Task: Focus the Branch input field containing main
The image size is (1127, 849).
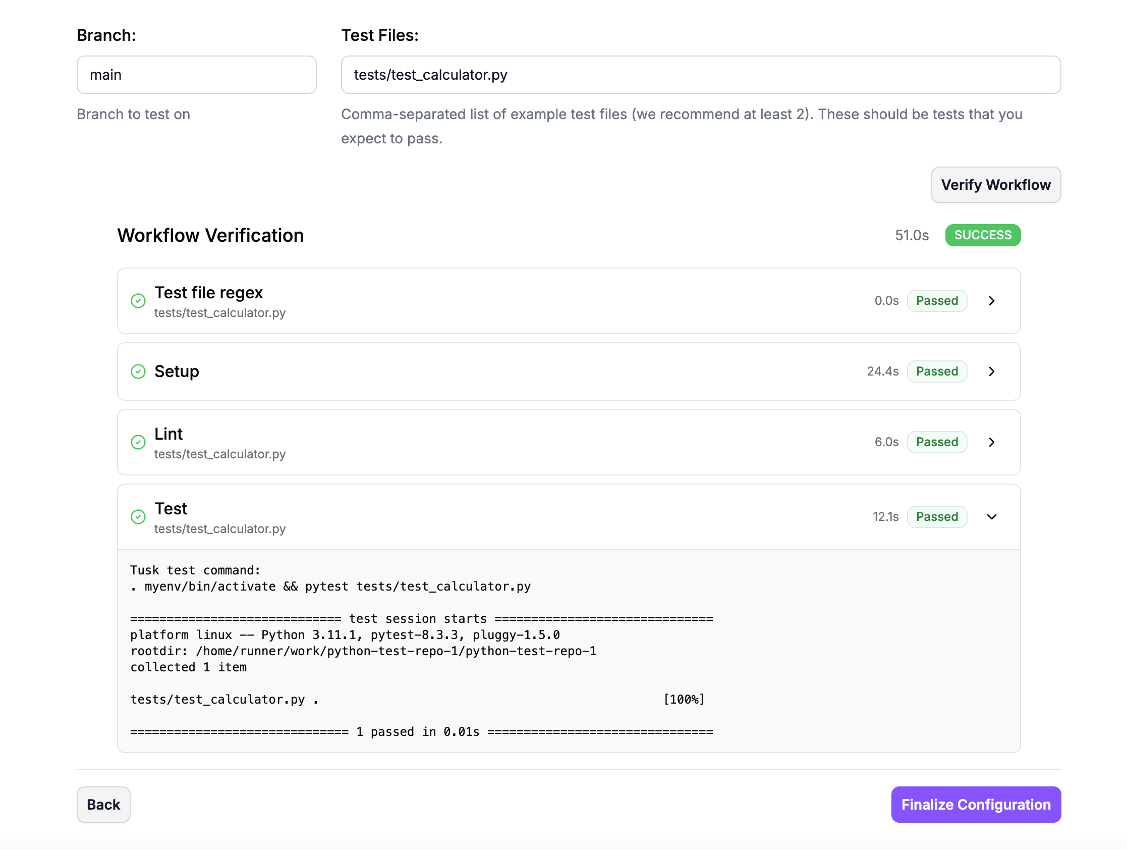Action: [x=197, y=74]
